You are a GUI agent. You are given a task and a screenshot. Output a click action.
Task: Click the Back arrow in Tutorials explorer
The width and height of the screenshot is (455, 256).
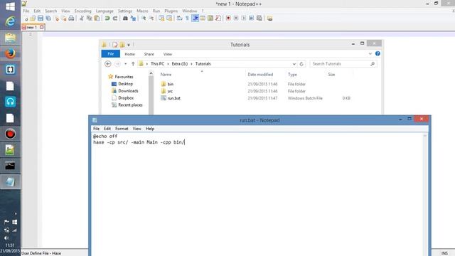pos(107,64)
